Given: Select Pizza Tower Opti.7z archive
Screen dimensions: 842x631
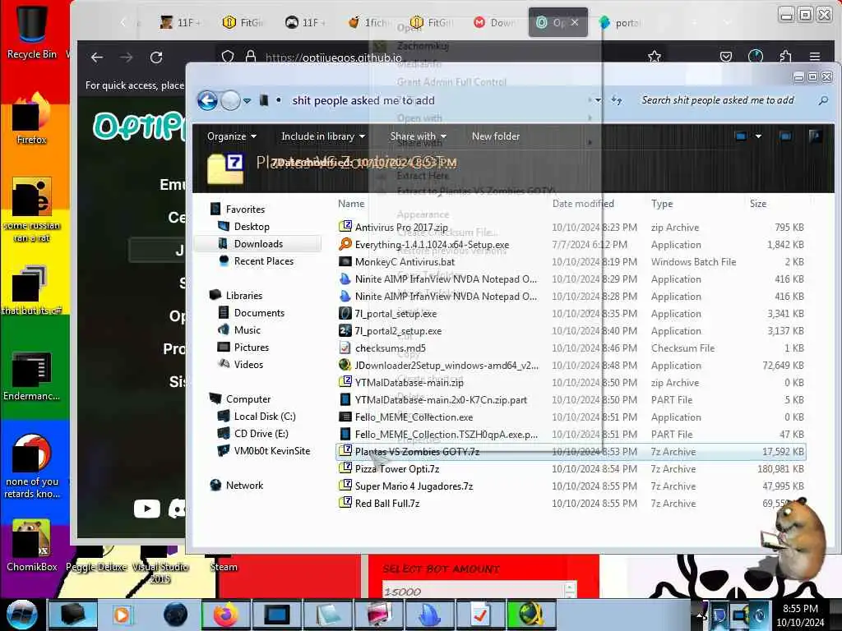Looking at the screenshot, I should coord(396,468).
